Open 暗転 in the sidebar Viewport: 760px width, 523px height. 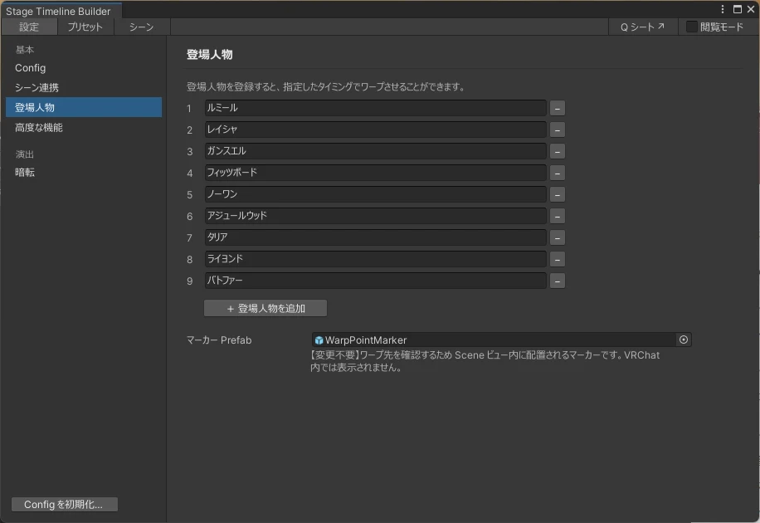tap(83, 172)
